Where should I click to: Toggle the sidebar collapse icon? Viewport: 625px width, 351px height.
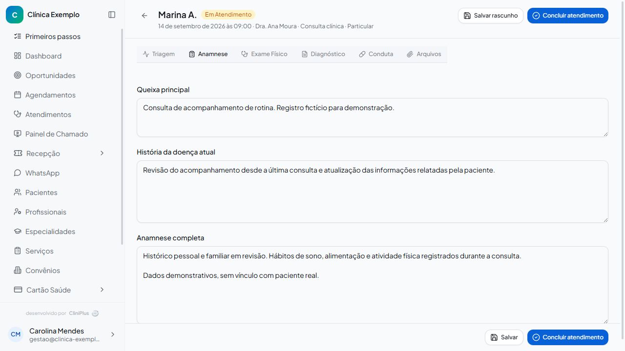[112, 15]
